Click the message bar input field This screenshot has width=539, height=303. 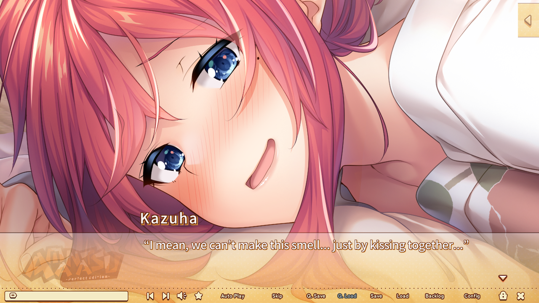(66, 296)
